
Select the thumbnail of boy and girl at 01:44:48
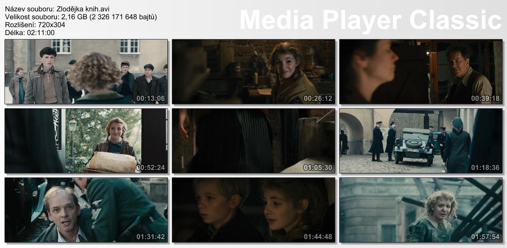click(x=253, y=210)
